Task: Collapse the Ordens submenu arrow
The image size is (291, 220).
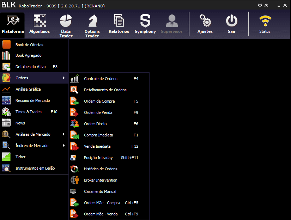Action: [64, 78]
